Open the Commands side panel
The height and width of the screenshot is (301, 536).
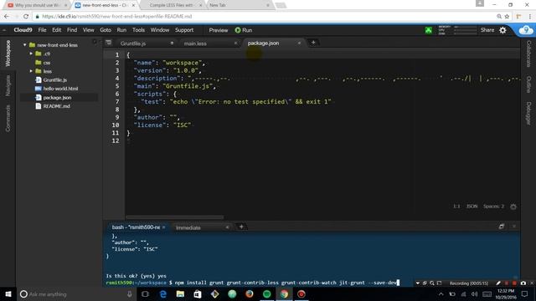coord(8,118)
